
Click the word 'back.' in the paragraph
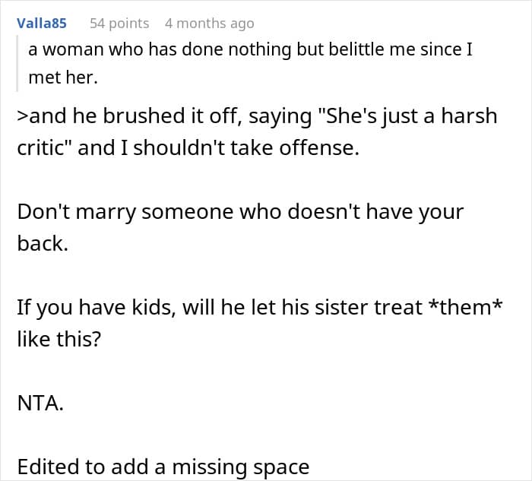pyautogui.click(x=43, y=244)
